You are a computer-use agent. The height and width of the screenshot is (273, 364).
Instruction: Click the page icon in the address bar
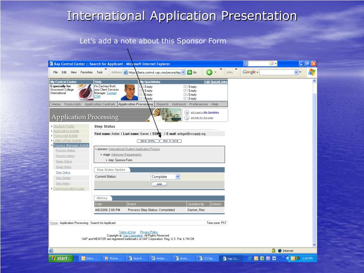pos(125,72)
